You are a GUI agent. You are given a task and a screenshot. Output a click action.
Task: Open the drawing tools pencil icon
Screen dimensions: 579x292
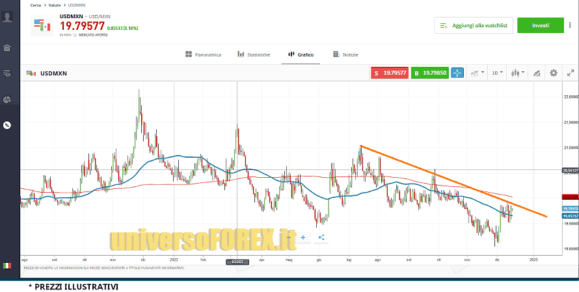tap(537, 73)
